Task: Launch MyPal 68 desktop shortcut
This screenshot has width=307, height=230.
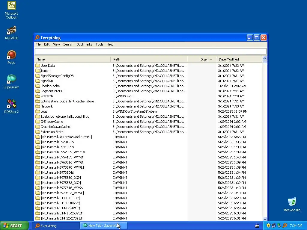Action: tap(11, 33)
